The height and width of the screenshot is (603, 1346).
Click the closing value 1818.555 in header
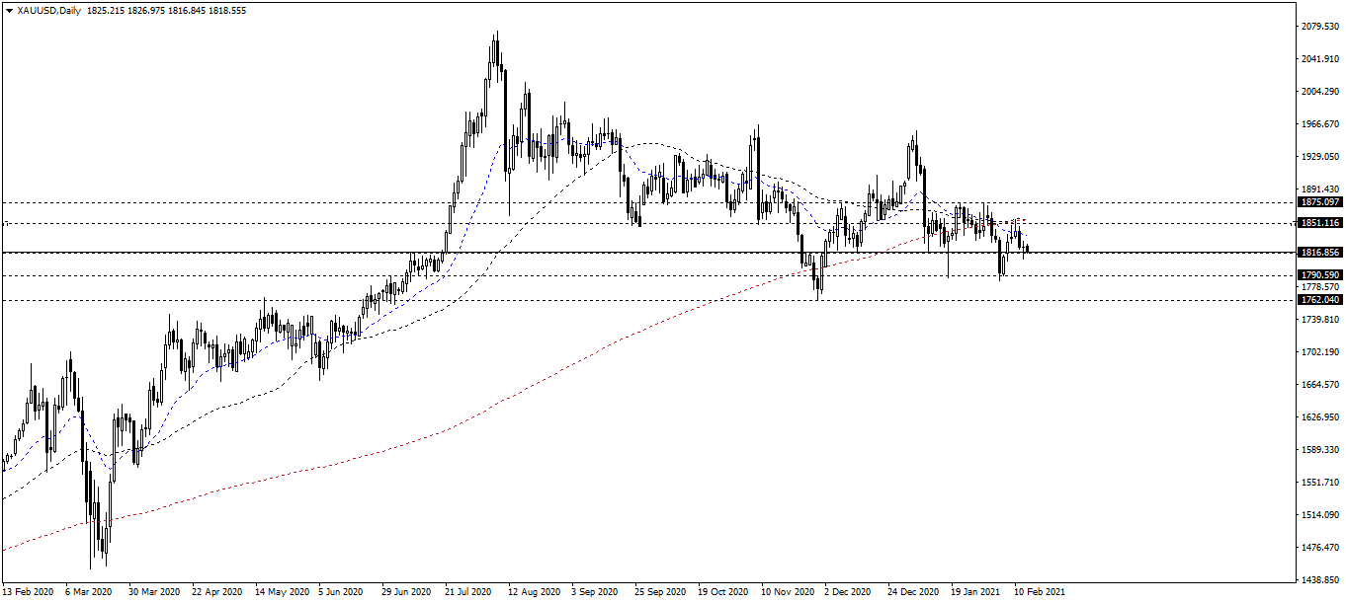(227, 10)
